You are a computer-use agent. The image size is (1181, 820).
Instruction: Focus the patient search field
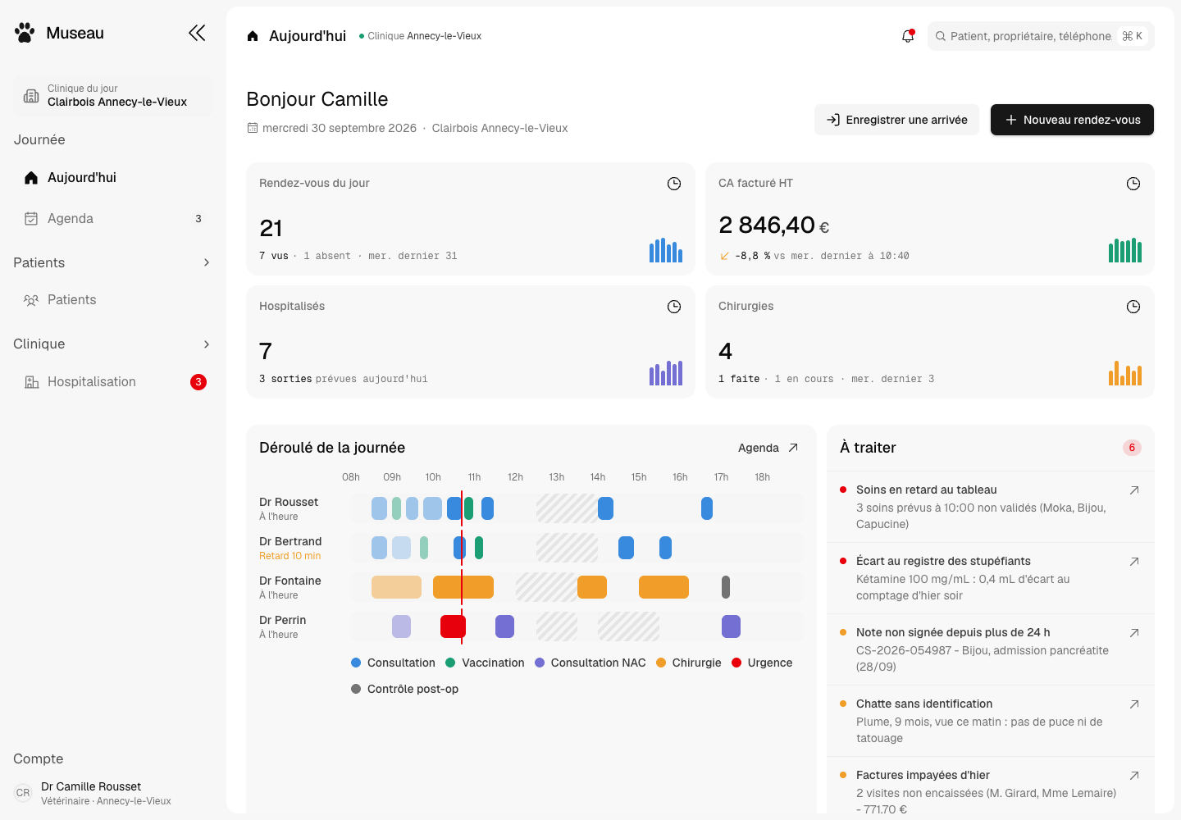[1041, 36]
